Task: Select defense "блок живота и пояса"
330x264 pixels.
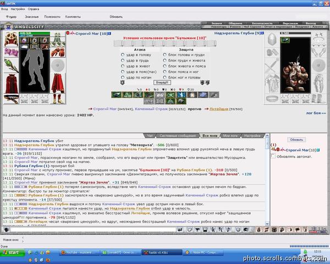Action: click(x=165, y=66)
